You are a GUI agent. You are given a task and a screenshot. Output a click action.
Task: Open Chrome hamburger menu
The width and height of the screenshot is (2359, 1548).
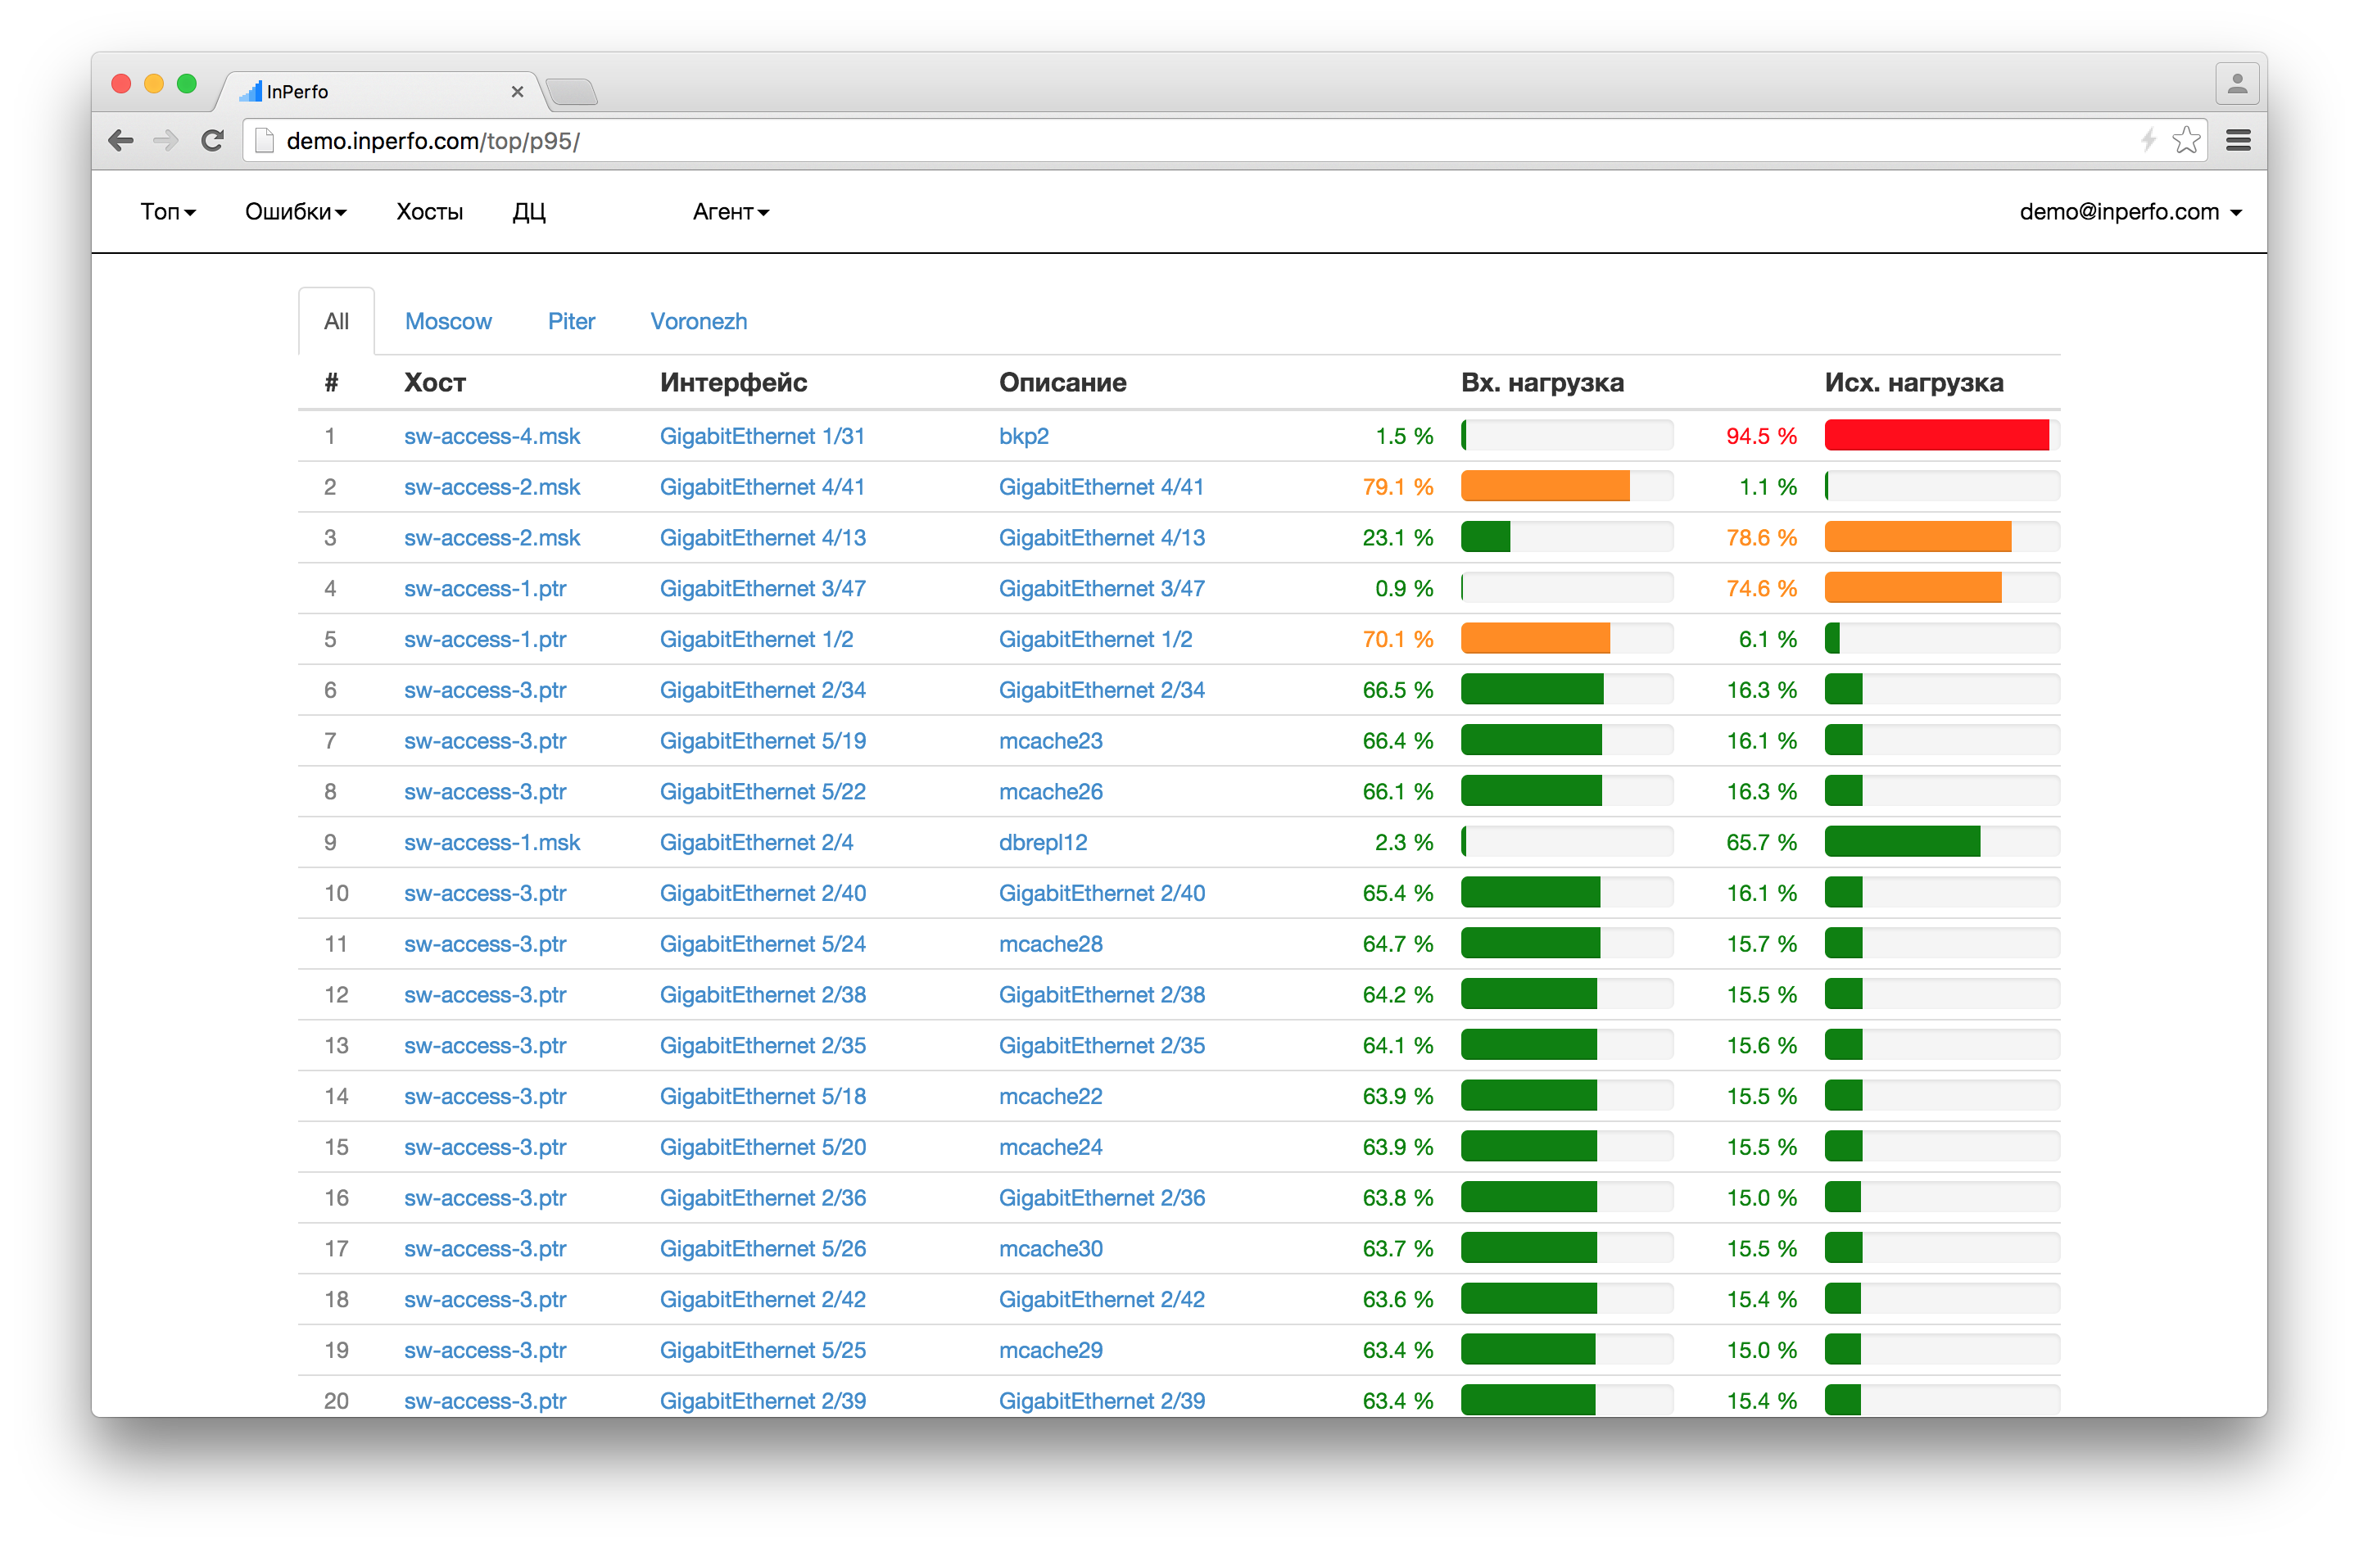coord(2237,141)
